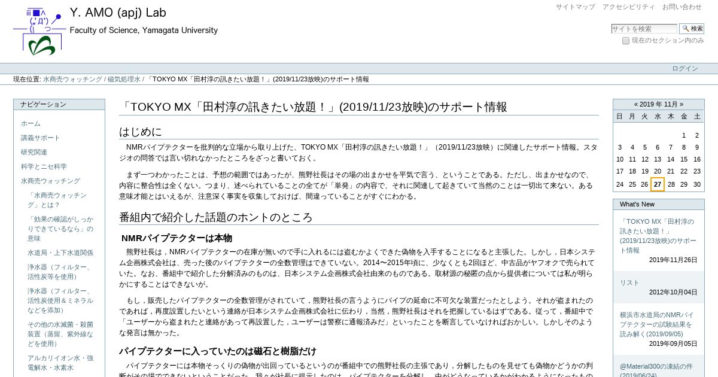Open 「水商売ウォッチング」とは？ sub-item
718x377 pixels.
tap(57, 200)
